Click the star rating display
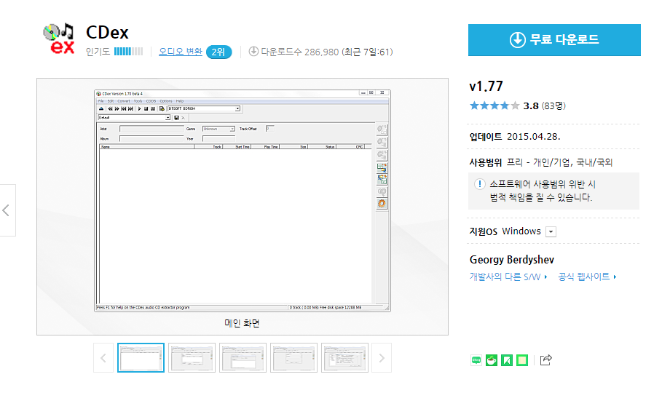The width and height of the screenshot is (662, 409). coord(494,106)
